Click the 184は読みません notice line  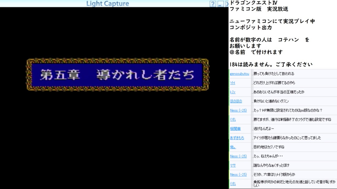point(271,64)
